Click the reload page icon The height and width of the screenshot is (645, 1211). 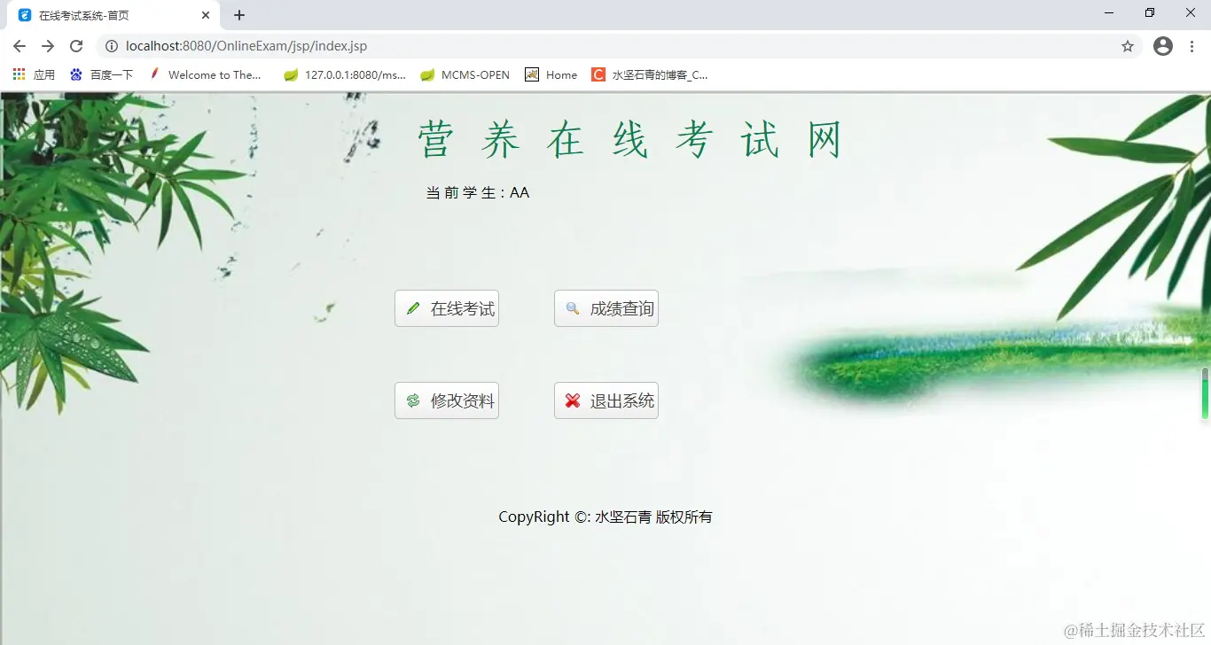[x=76, y=46]
